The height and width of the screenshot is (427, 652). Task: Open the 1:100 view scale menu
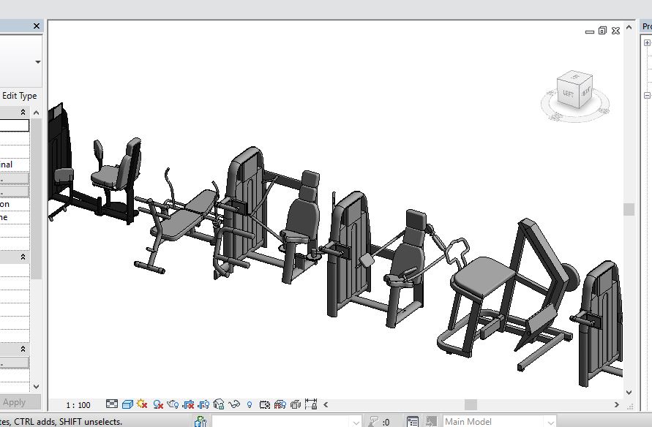pos(78,403)
